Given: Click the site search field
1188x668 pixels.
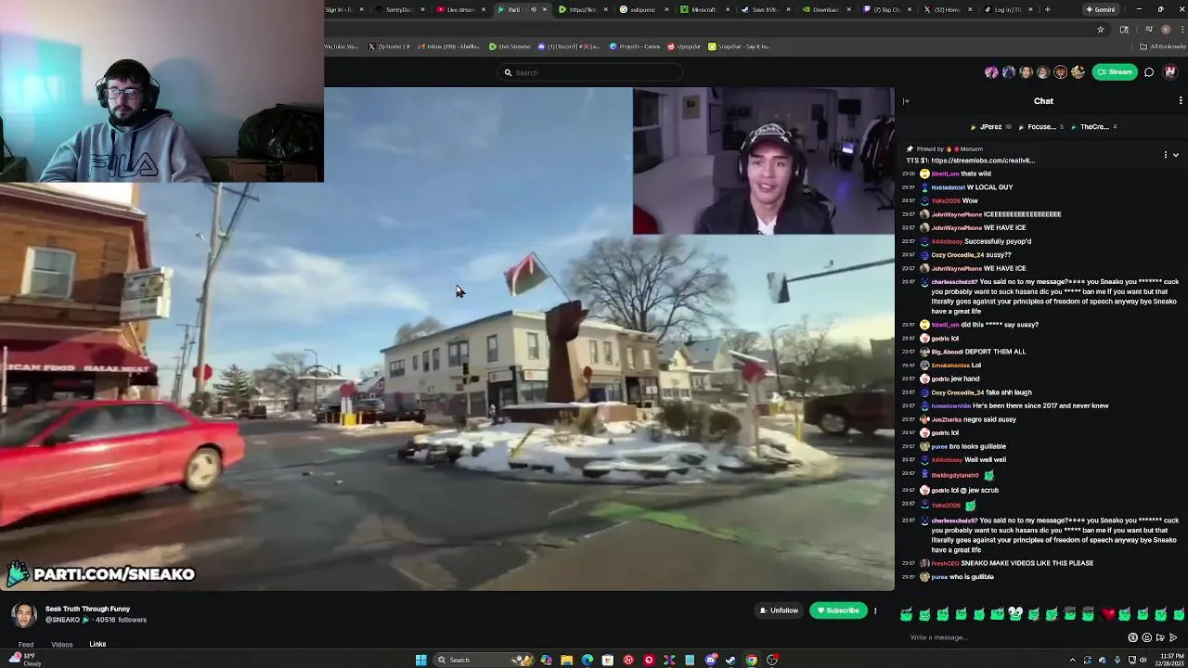Looking at the screenshot, I should coord(590,72).
